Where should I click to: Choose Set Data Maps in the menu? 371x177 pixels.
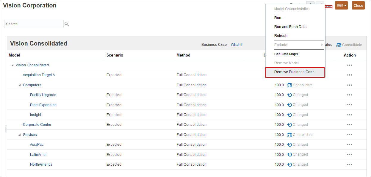[286, 54]
